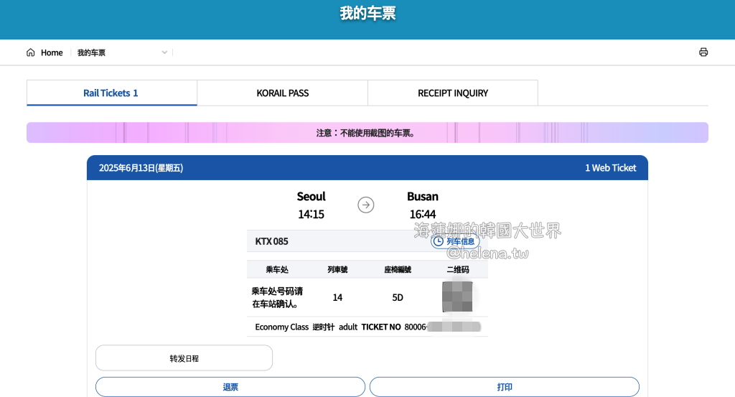
Task: Click the 退票 refund button
Action: (230, 387)
